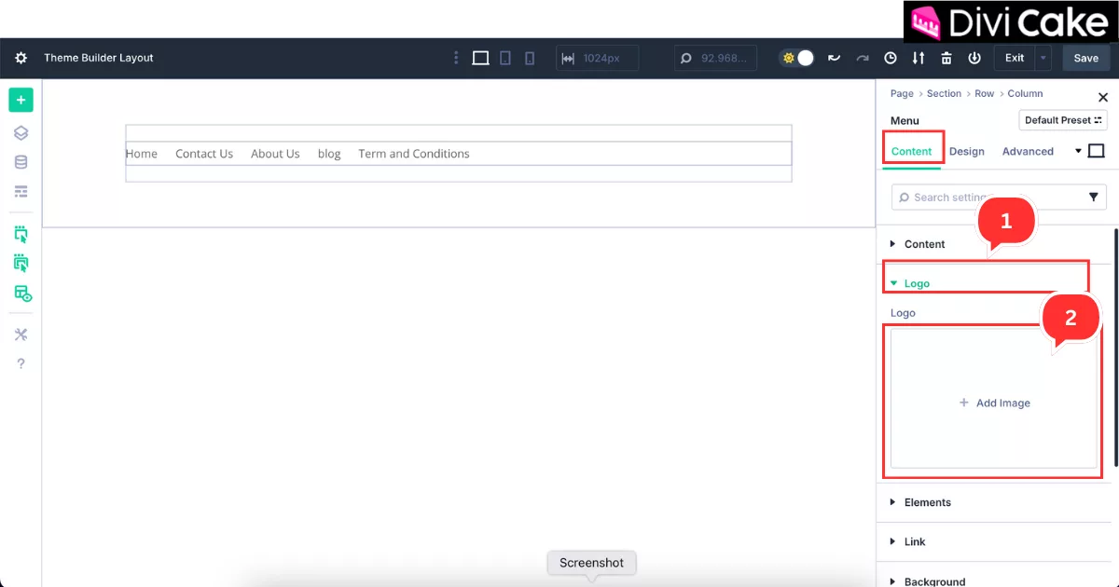1119x587 pixels.
Task: Switch to the Content tab
Action: [912, 151]
